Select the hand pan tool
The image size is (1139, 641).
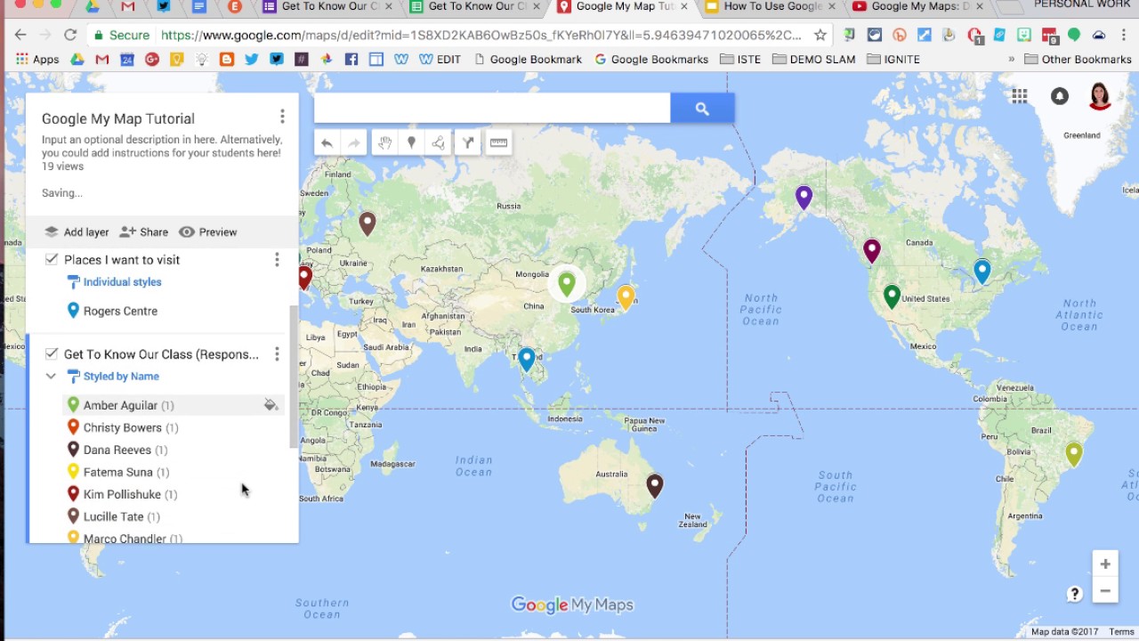tap(384, 143)
